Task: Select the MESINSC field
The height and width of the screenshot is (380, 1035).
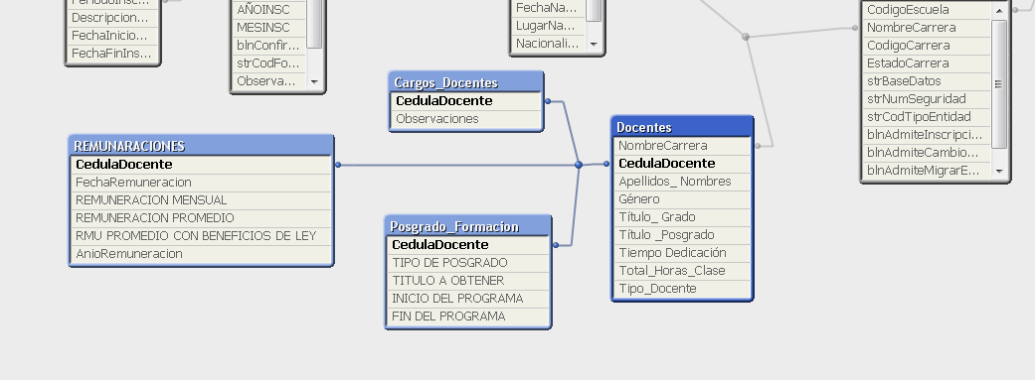Action: (269, 28)
